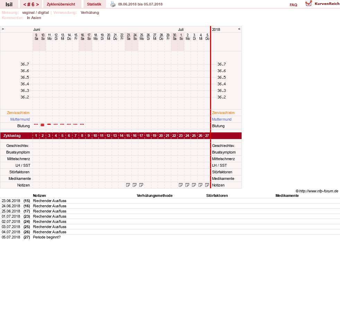Click left Geschlechtsv. row label
The image size is (340, 313).
(x=18, y=146)
